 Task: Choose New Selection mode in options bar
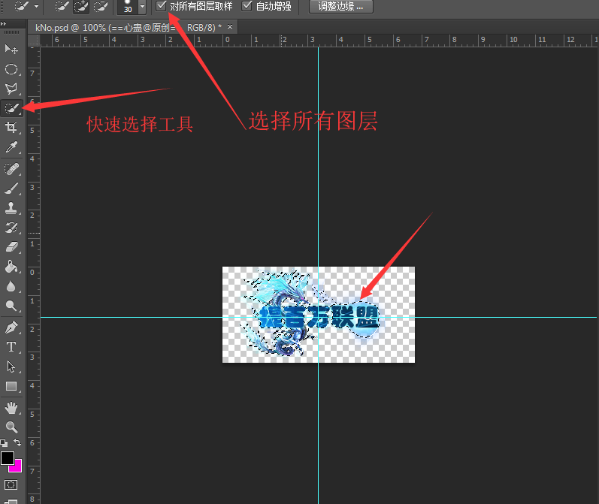[x=62, y=7]
